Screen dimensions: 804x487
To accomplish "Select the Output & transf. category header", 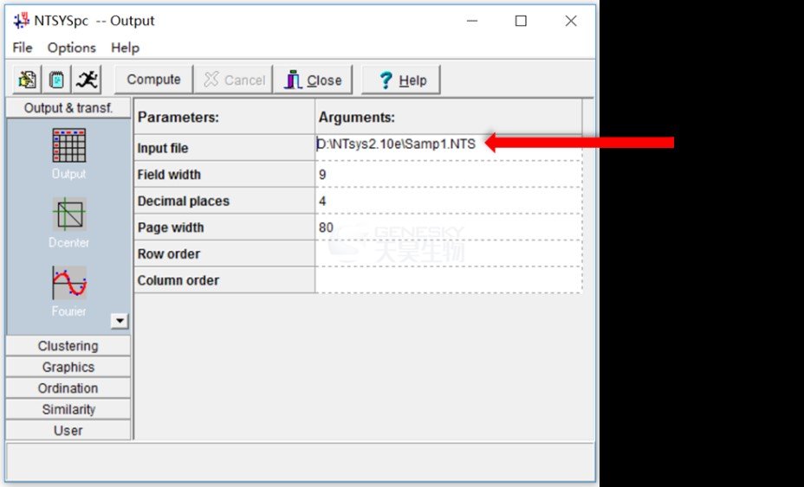I will (x=68, y=108).
